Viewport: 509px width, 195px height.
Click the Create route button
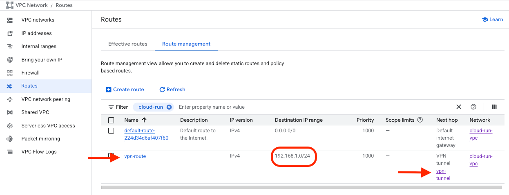click(x=125, y=90)
